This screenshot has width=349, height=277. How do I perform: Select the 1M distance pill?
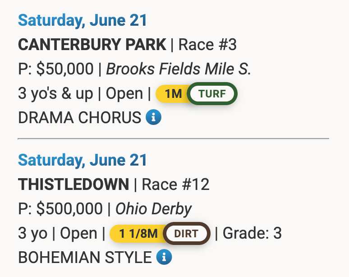(172, 94)
